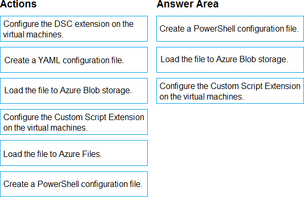Click 'Create a YAML configuration file' action
Image resolution: width=304 pixels, height=197 pixels.
74,60
